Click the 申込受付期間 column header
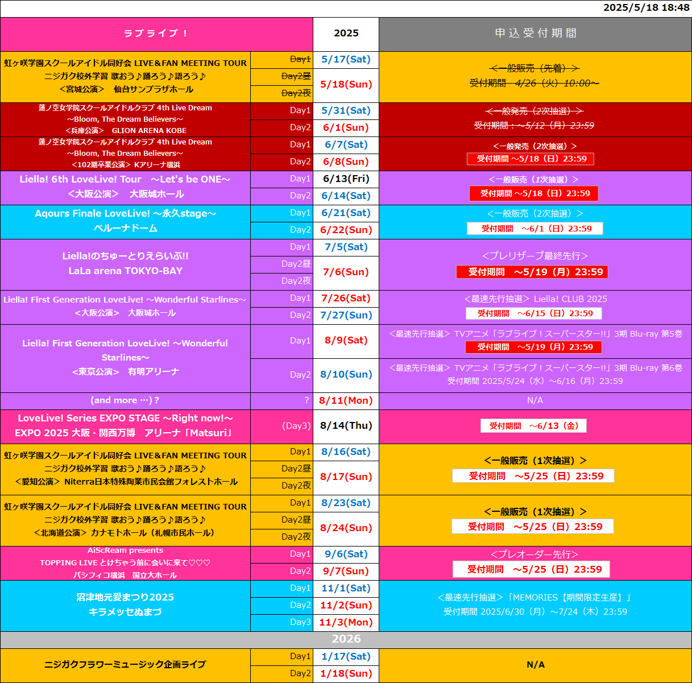The height and width of the screenshot is (683, 692). tap(535, 34)
